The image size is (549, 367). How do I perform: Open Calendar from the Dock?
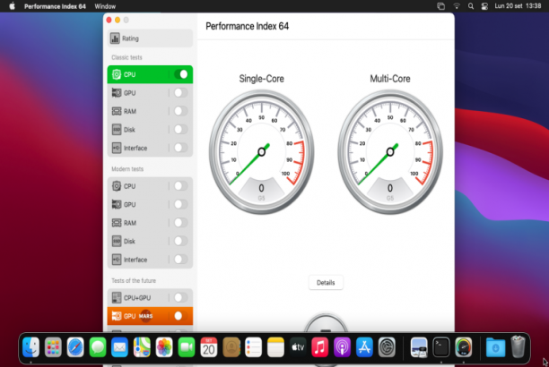(209, 347)
